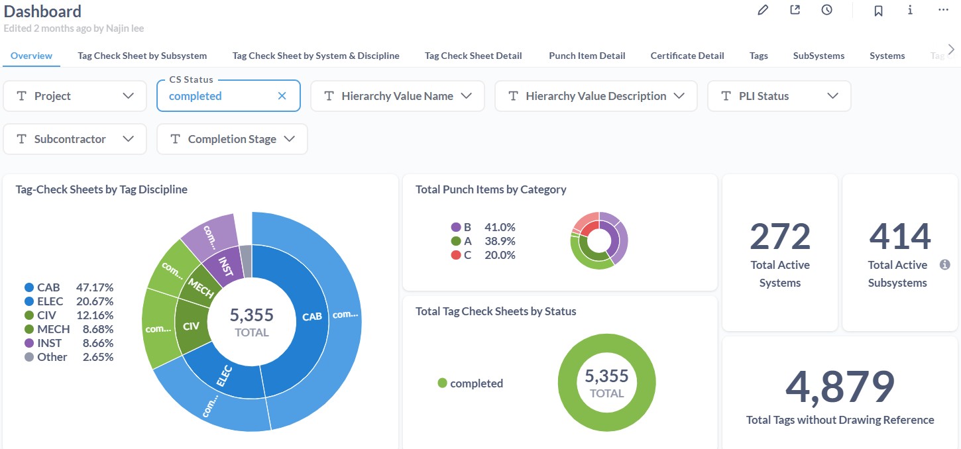
Task: Clear the CS Status completed filter
Action: tap(282, 96)
